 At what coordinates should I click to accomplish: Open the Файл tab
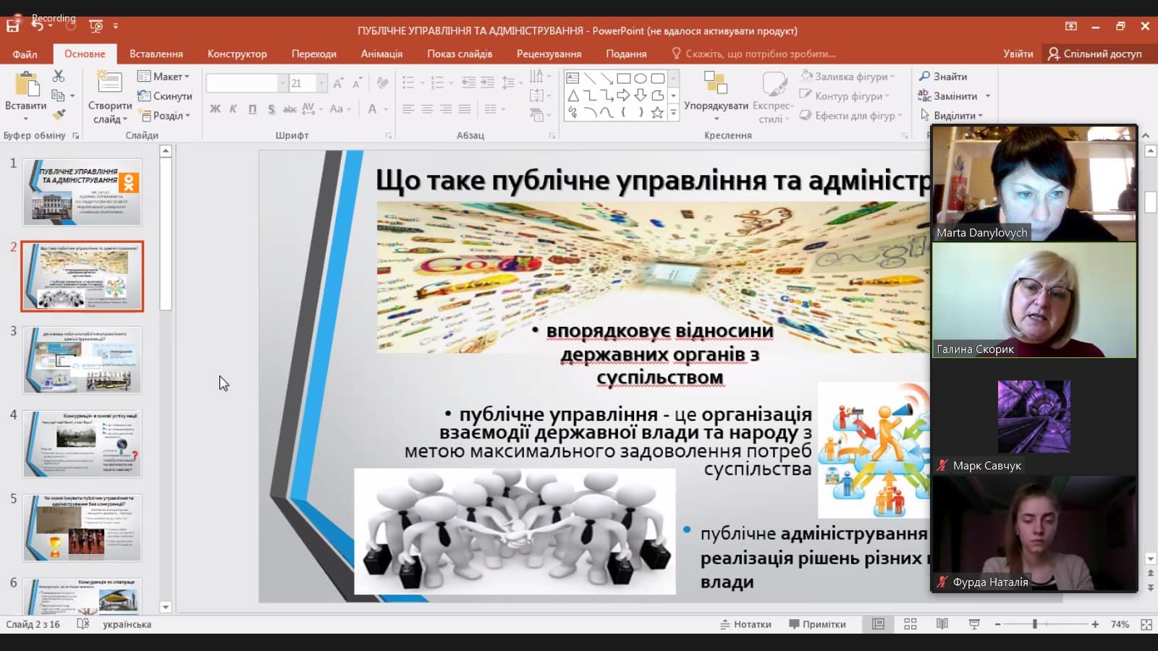(x=25, y=54)
